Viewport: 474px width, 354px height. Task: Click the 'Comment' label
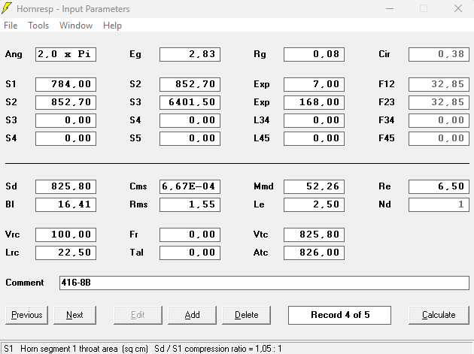click(x=25, y=283)
